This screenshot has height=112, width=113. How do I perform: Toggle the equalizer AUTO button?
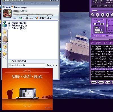point(97,30)
